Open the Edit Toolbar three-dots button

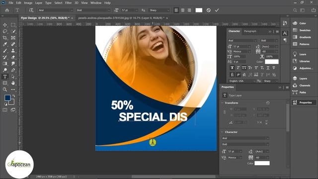[x=13, y=89]
